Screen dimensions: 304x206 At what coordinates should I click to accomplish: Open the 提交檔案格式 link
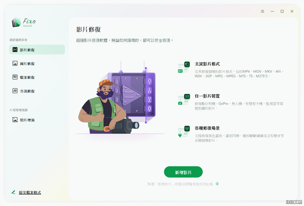[30, 192]
